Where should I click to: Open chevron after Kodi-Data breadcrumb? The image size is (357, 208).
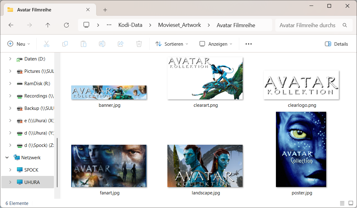[x=150, y=25]
